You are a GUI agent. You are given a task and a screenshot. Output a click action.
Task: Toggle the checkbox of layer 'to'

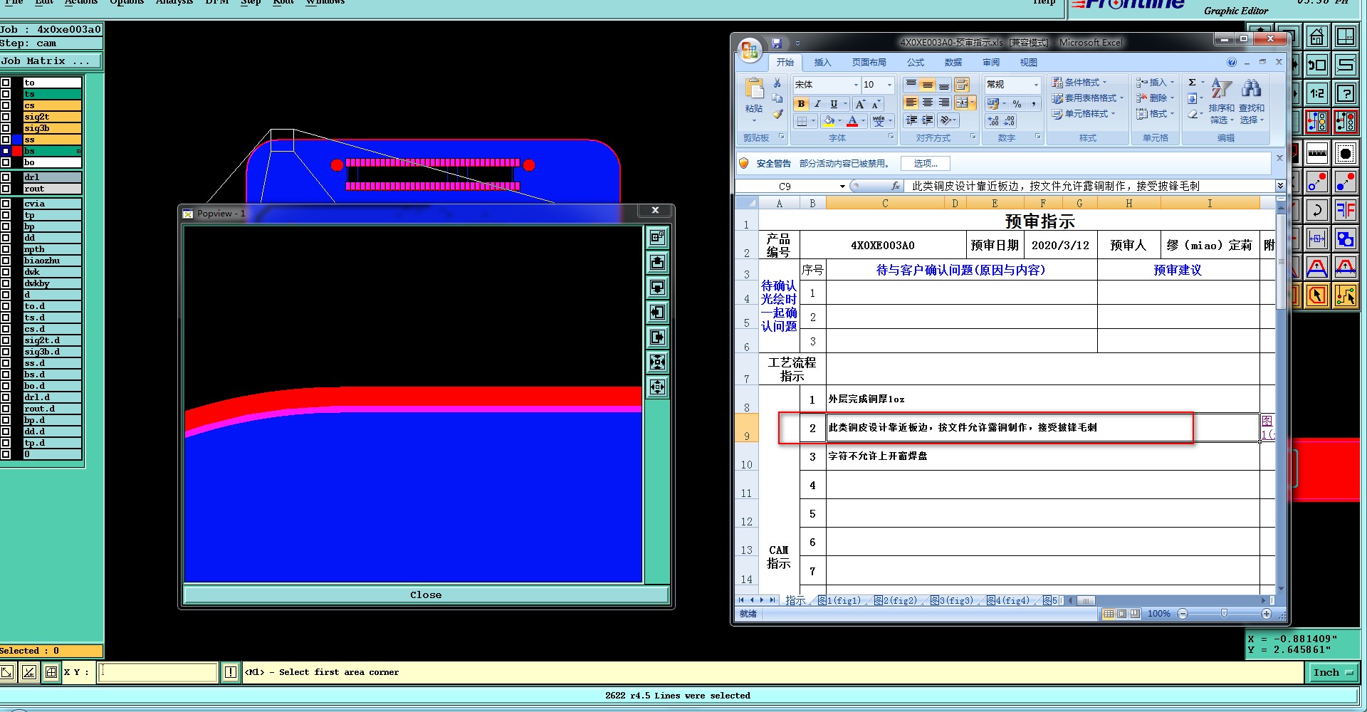tap(6, 83)
